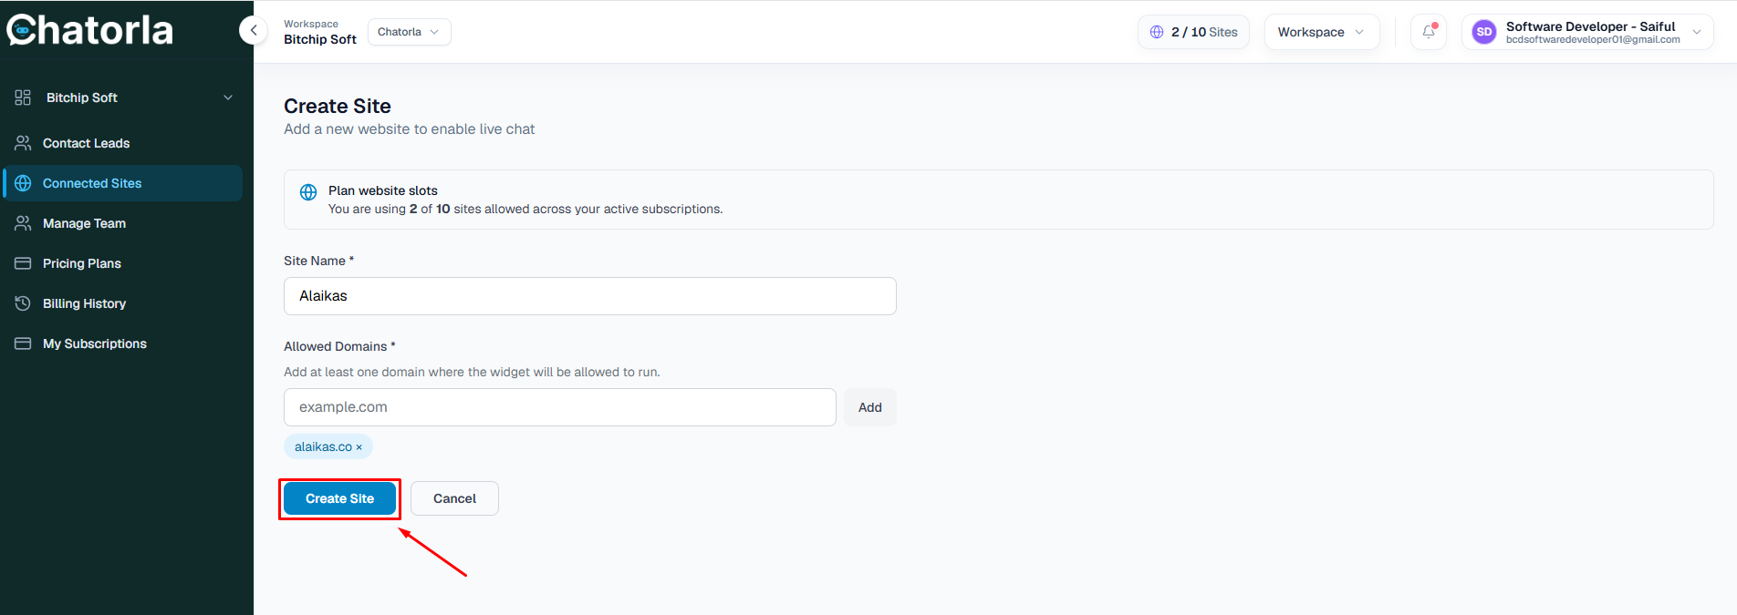Click the 2 / 10 Sites badge
This screenshot has height=615, width=1737.
pyautogui.click(x=1193, y=32)
